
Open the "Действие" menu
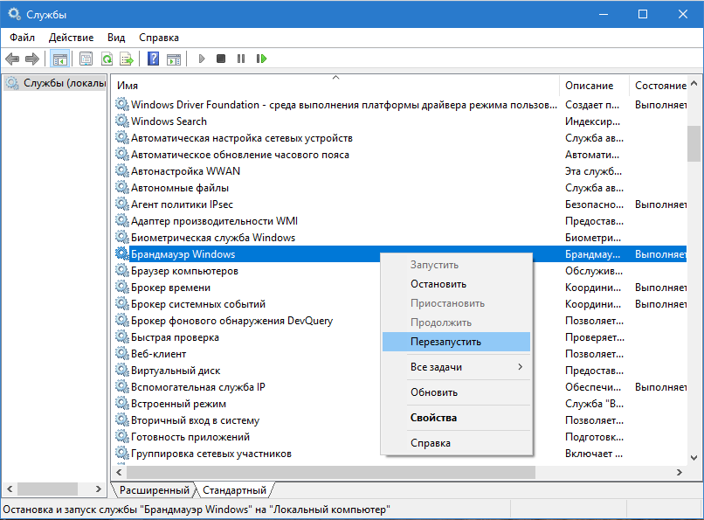click(71, 38)
